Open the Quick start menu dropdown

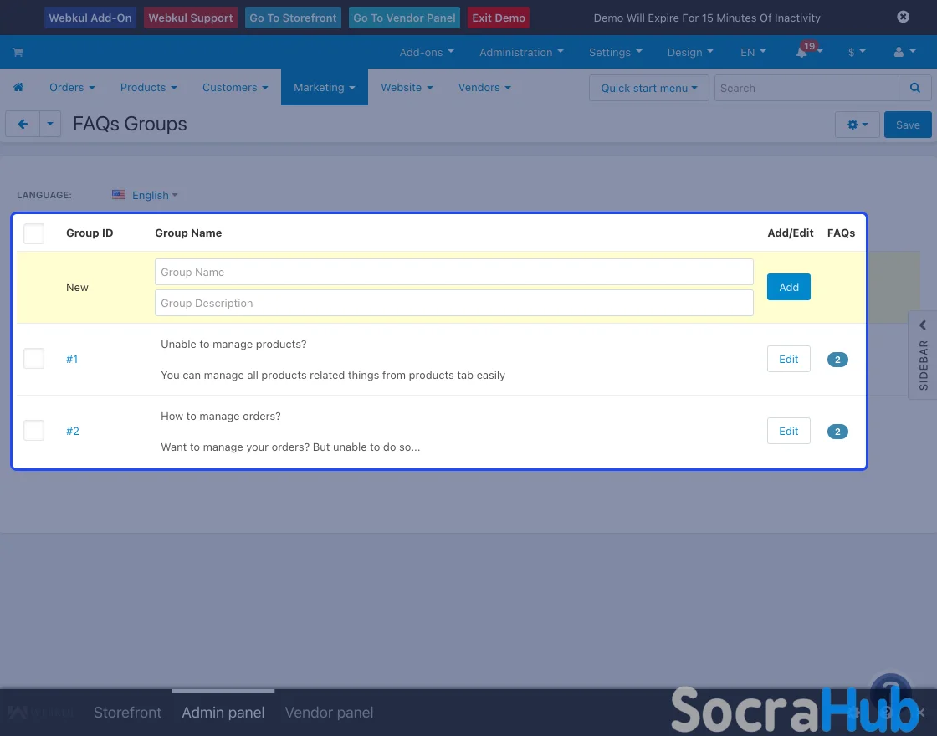(x=648, y=88)
